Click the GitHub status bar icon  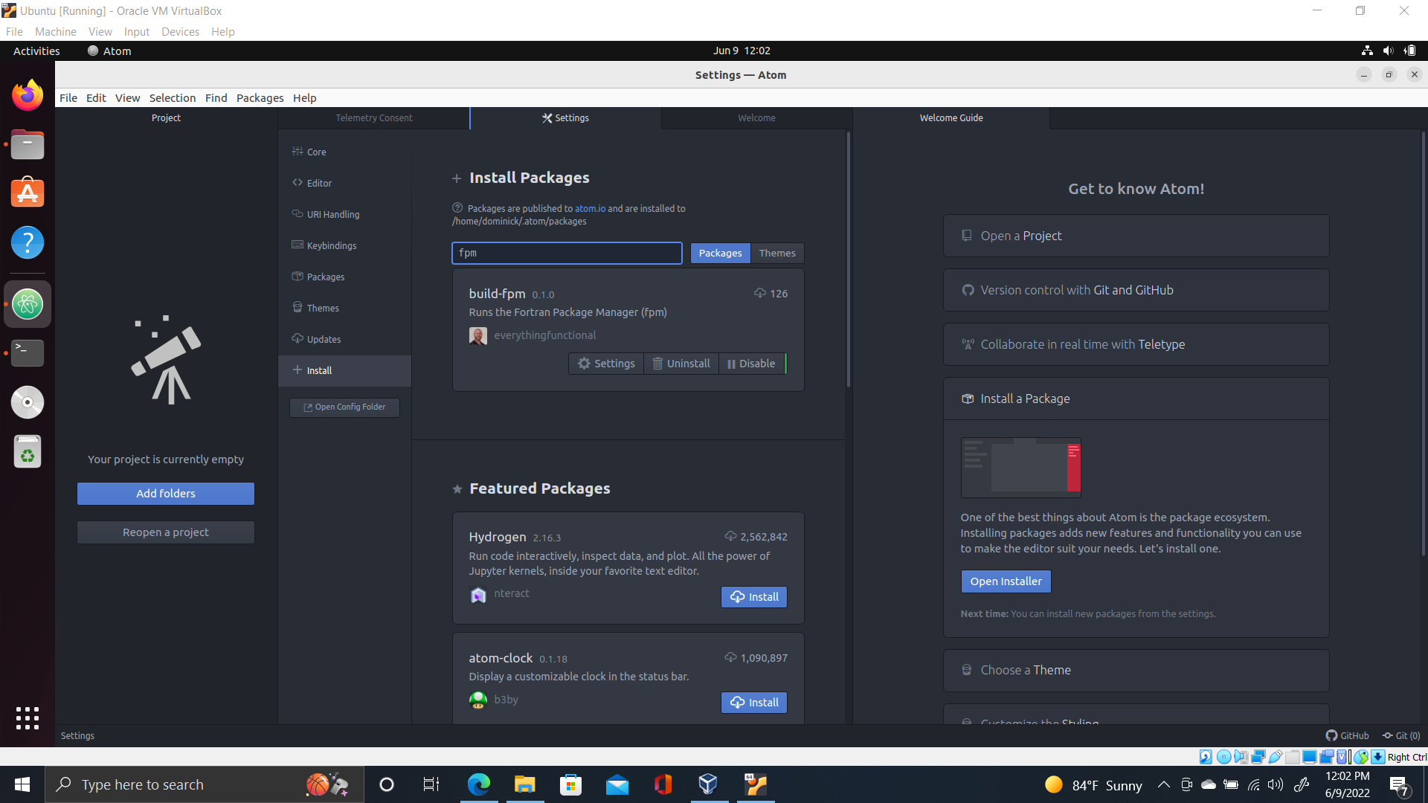click(x=1347, y=735)
